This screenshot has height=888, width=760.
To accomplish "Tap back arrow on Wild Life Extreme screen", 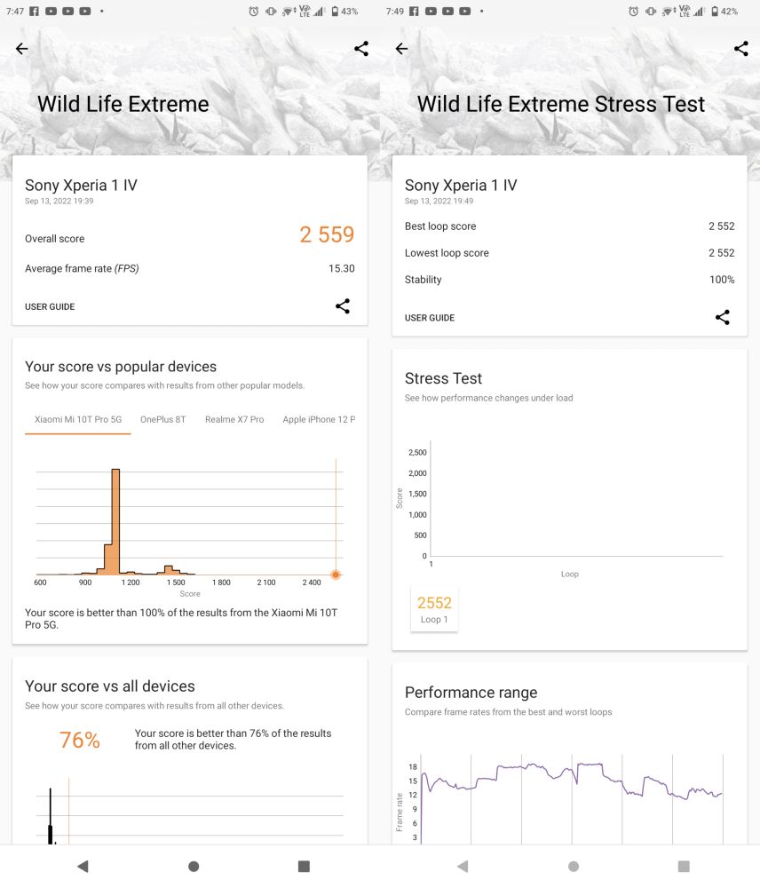I will click(x=22, y=49).
